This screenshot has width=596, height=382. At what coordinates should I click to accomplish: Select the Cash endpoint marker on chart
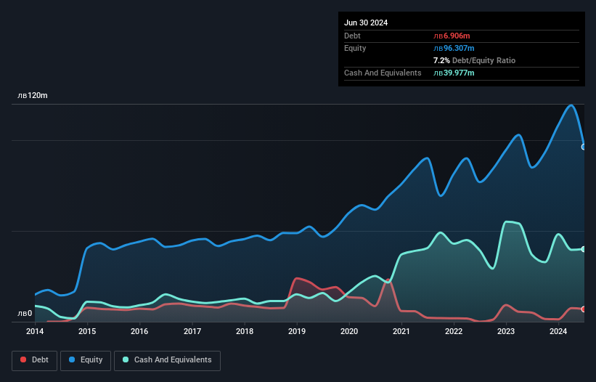click(x=584, y=249)
